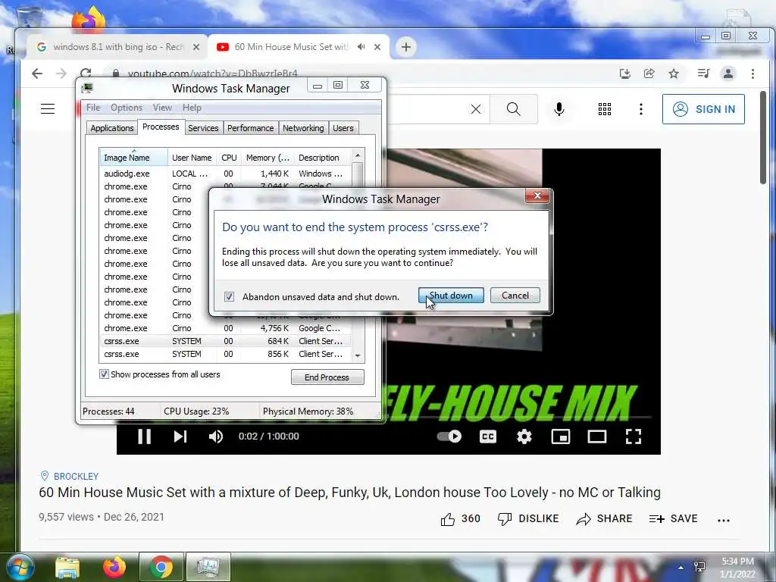Screen dimensions: 776x582
Task: Switch to the Performance tab
Action: [250, 128]
